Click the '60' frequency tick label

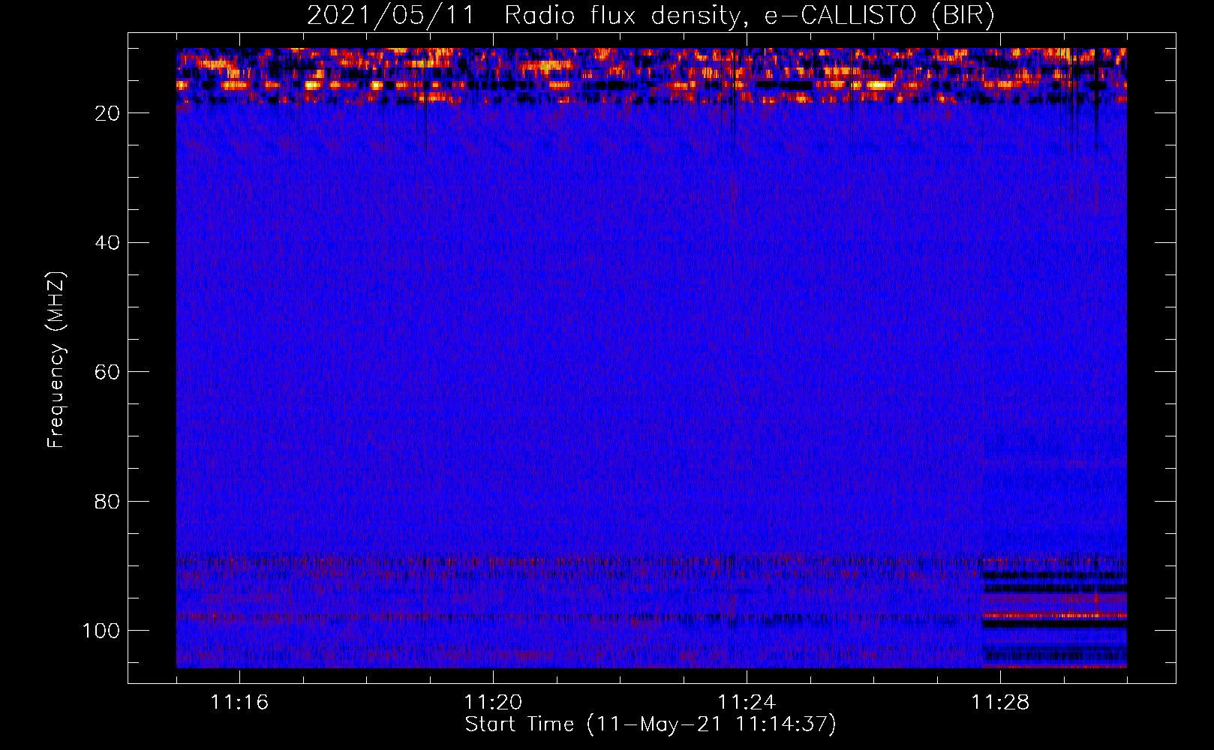[x=107, y=372]
